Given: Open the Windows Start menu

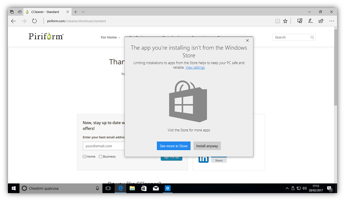Looking at the screenshot, I should click(13, 188).
